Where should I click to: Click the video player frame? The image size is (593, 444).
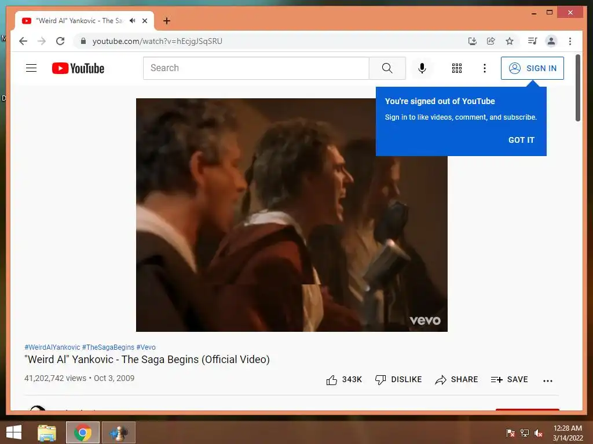coord(292,215)
